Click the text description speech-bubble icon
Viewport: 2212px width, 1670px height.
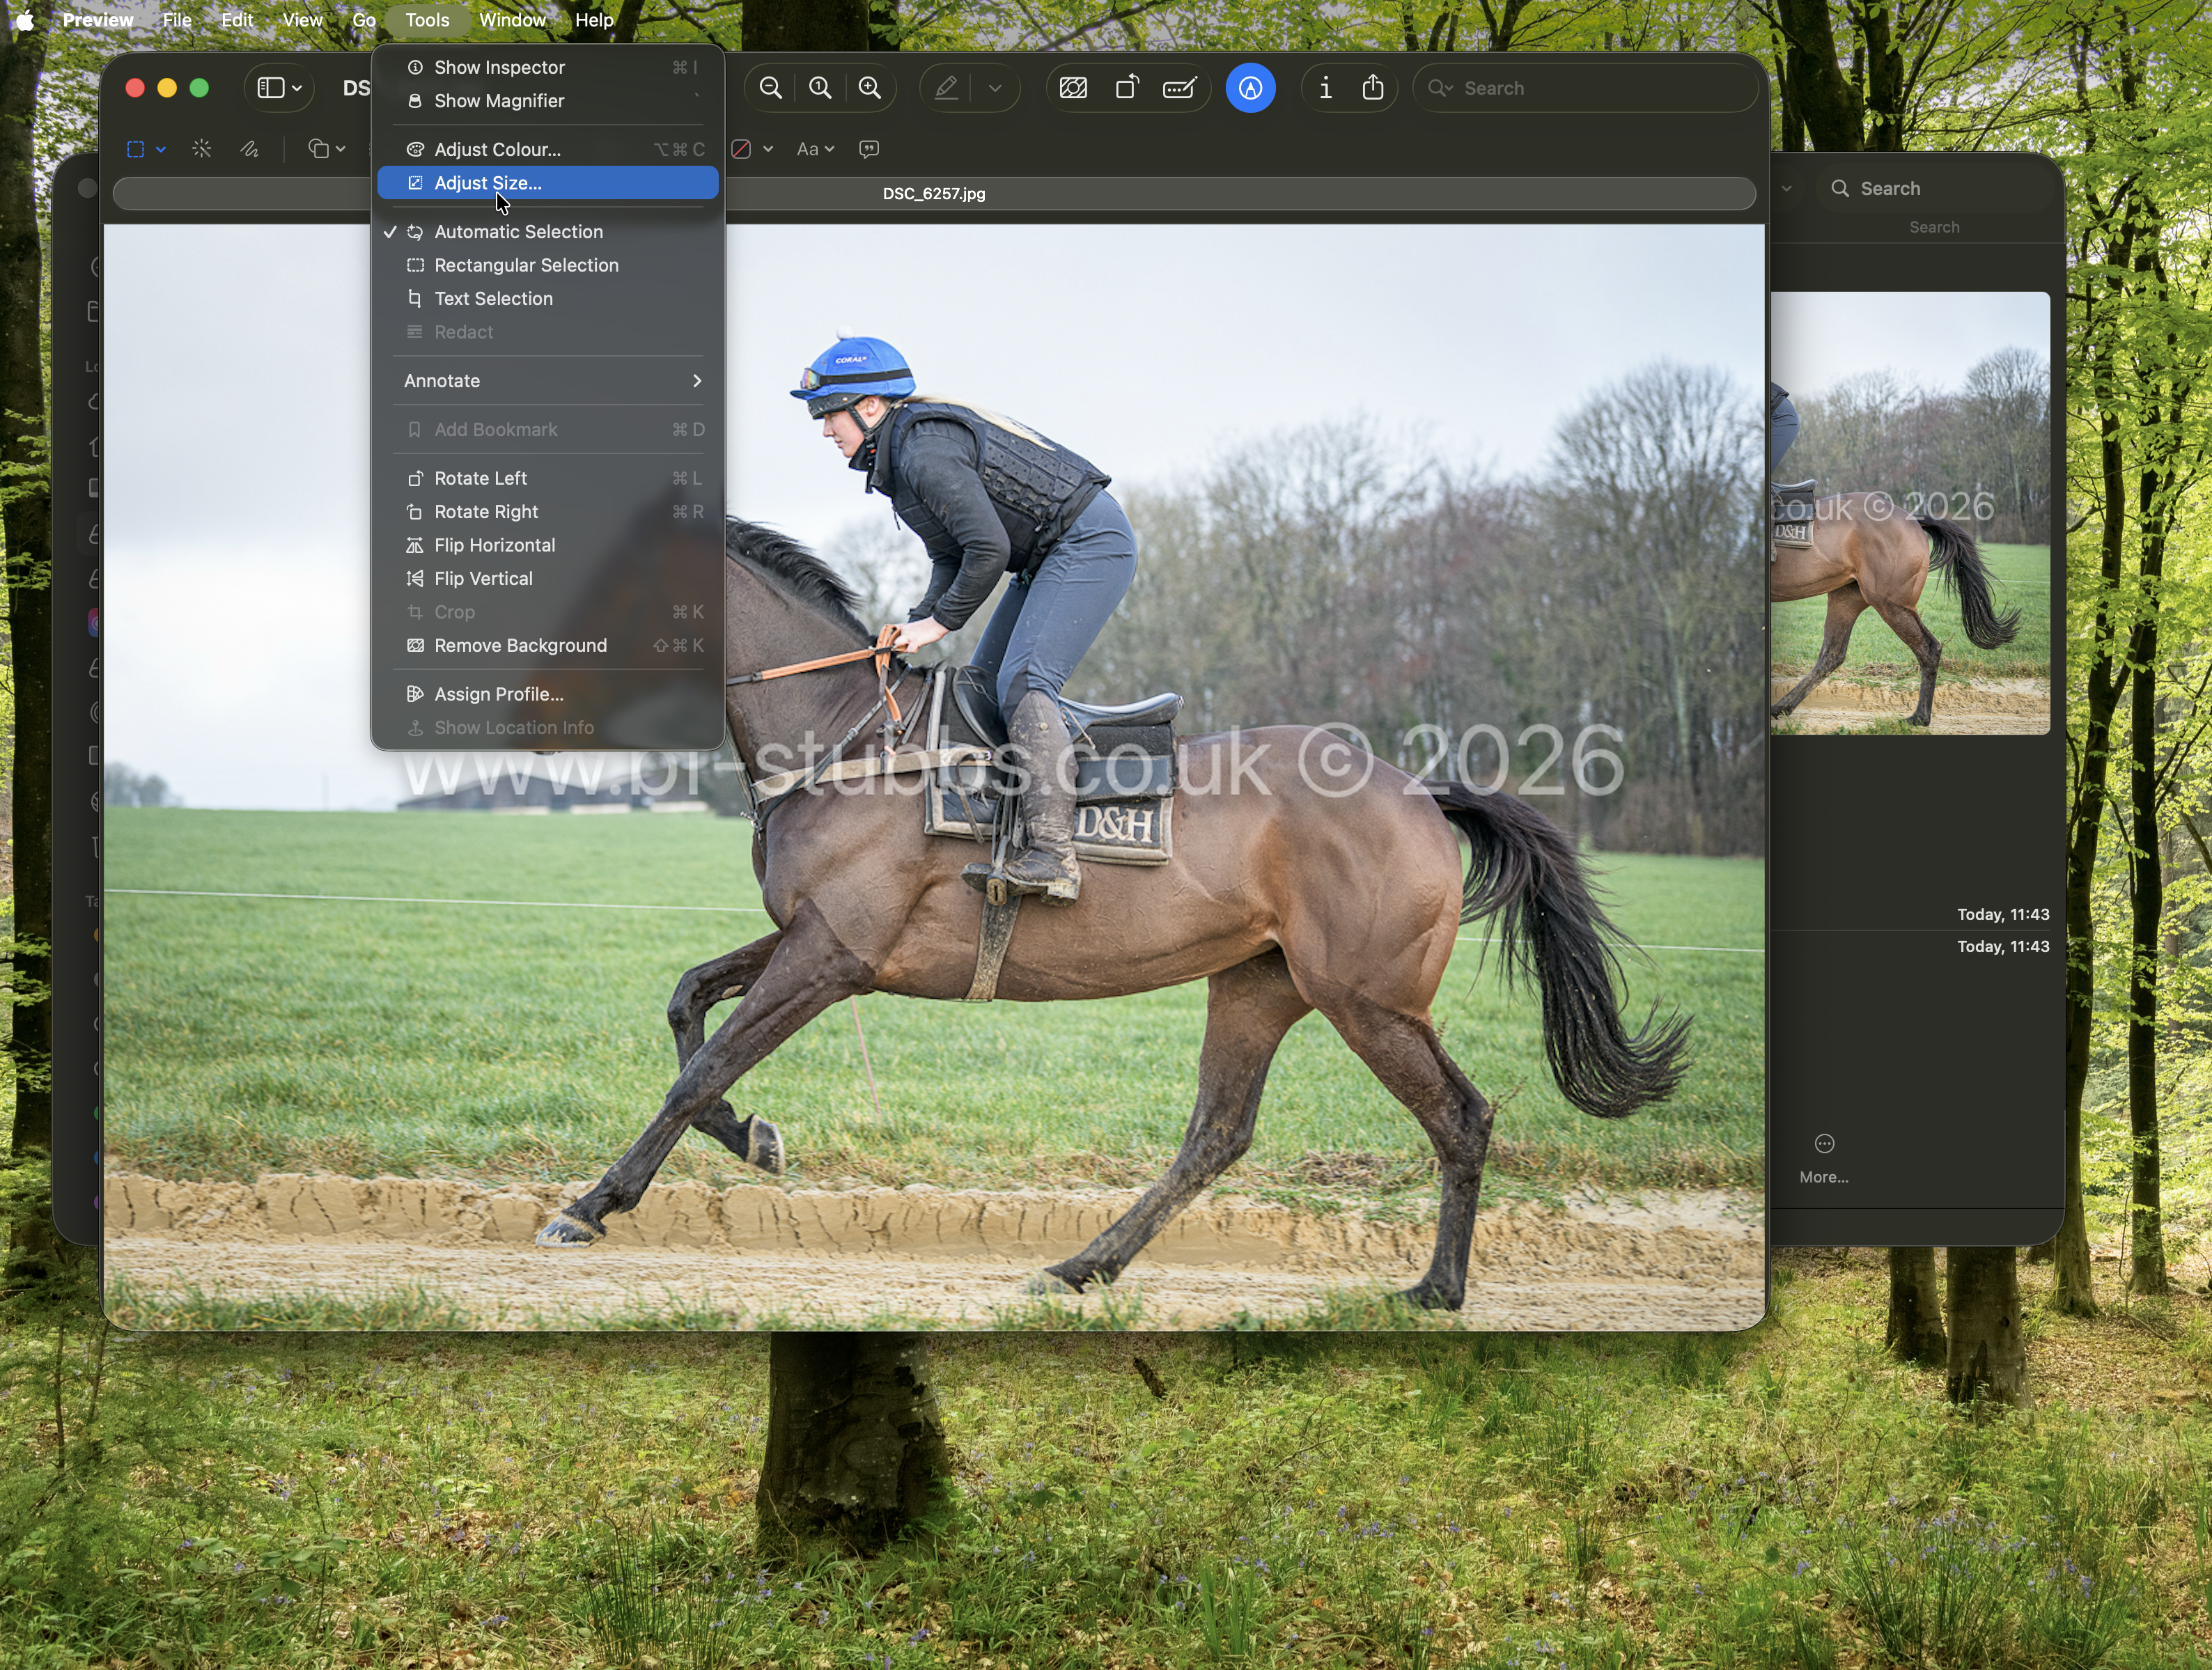(868, 148)
